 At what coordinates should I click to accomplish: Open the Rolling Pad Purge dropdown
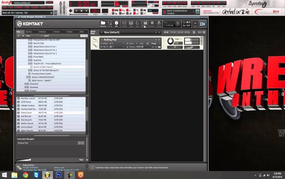(x=155, y=44)
